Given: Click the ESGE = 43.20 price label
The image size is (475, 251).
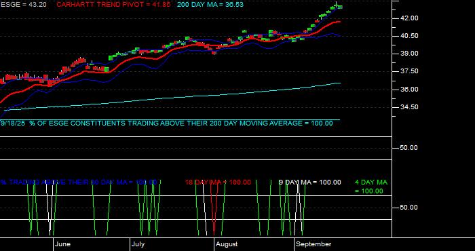Looking at the screenshot, I should pyautogui.click(x=24, y=5).
